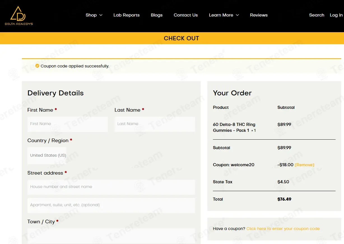344x244 pixels.
Task: Click the 60 Delta-8 THC Ring Gummies product
Action: tap(234, 127)
